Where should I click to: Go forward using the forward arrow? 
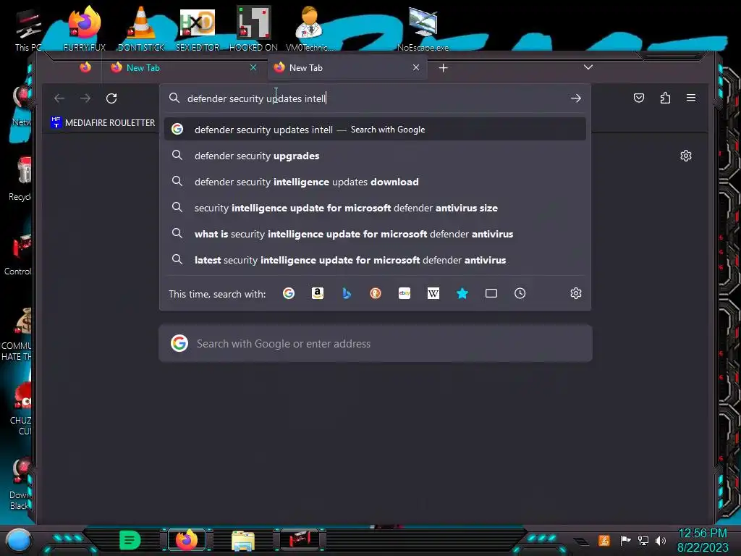85,98
